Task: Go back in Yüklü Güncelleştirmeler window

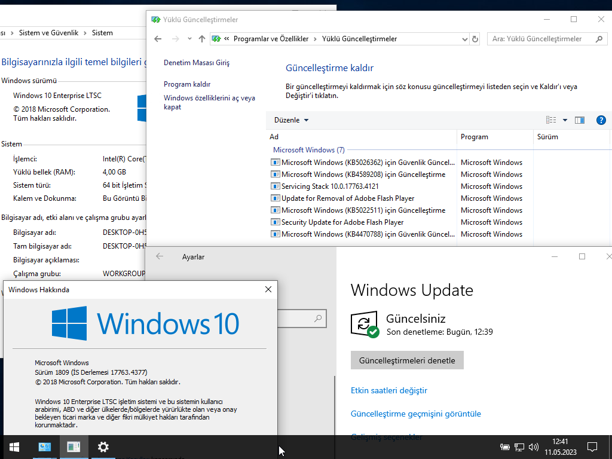Action: (x=158, y=39)
